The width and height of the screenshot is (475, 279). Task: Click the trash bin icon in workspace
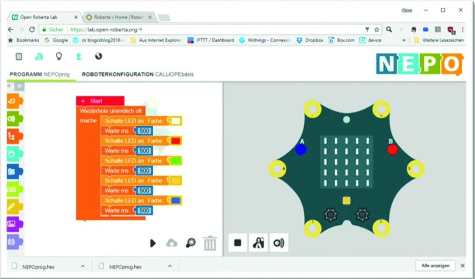tap(210, 243)
